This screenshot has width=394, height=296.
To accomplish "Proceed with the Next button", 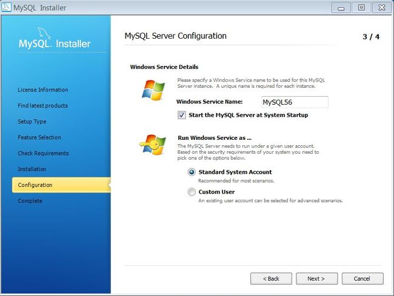I will tap(316, 278).
